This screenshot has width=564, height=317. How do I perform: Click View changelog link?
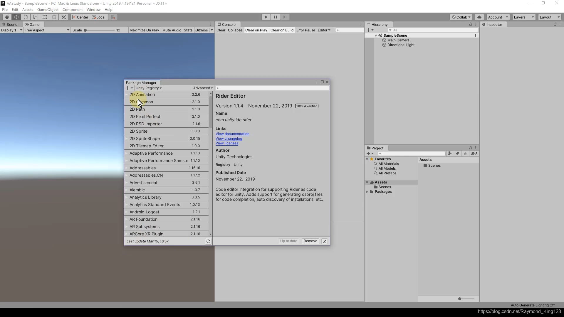click(x=229, y=139)
